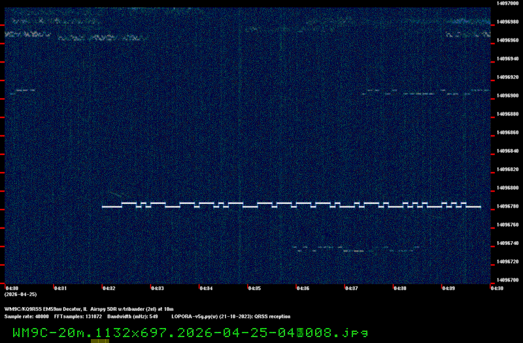
Task: Select the LOPORA-v5g.py(w) software version text
Action: click(x=195, y=317)
